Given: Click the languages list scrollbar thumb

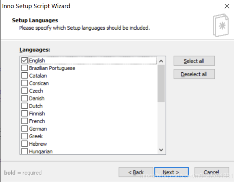Looking at the screenshot, I should 161,83.
